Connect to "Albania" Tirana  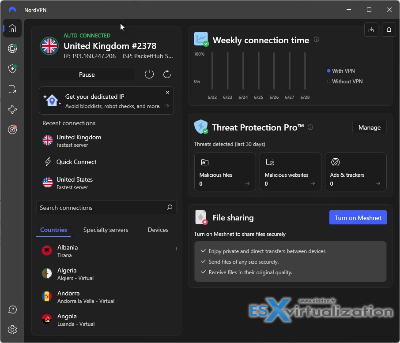pyautogui.click(x=106, y=251)
